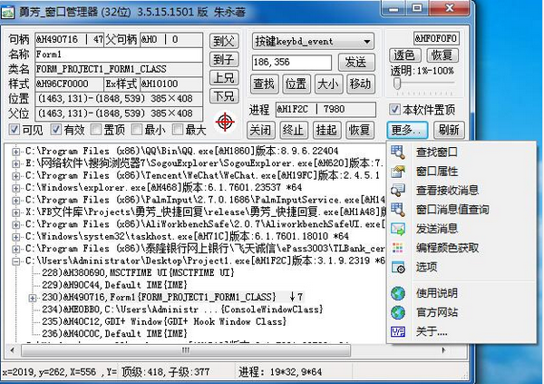Click the 大小 button
The width and height of the screenshot is (544, 384).
click(x=328, y=84)
